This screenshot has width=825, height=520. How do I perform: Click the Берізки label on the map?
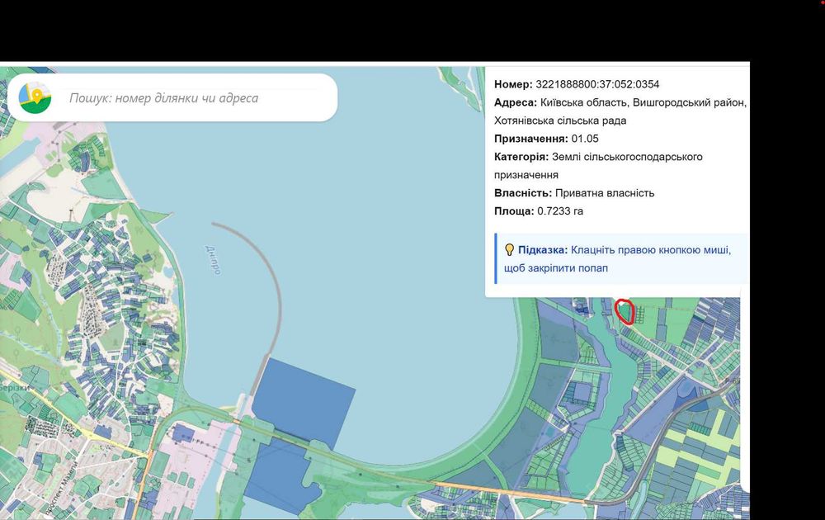(14, 388)
